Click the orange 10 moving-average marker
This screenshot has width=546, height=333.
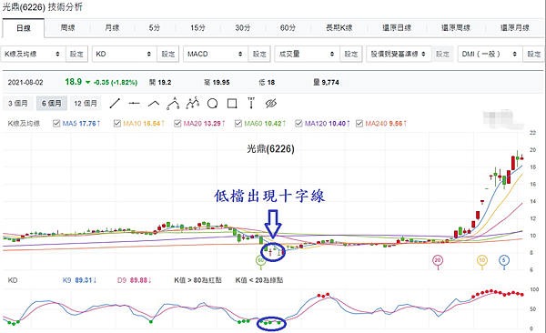pos(482,260)
